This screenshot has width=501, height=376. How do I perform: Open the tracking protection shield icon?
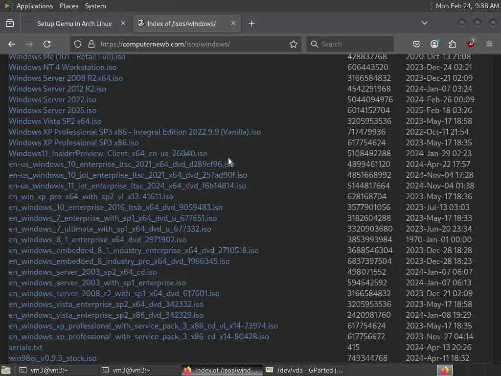click(78, 44)
